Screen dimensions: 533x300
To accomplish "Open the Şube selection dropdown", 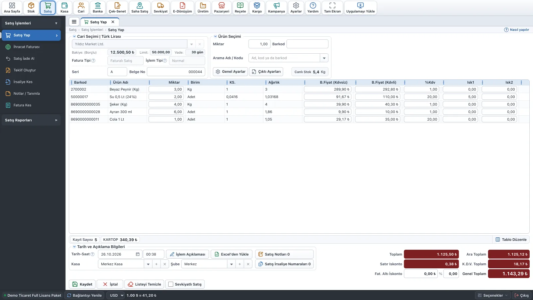I will click(x=232, y=264).
